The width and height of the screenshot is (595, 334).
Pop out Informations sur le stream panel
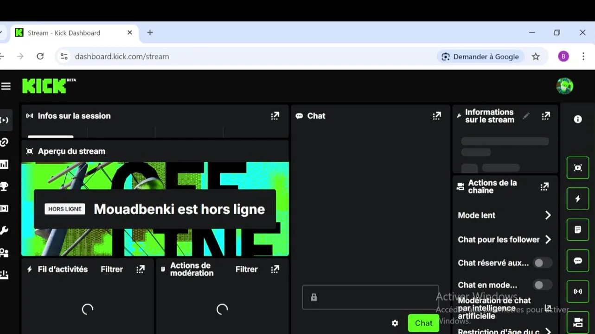tap(546, 116)
